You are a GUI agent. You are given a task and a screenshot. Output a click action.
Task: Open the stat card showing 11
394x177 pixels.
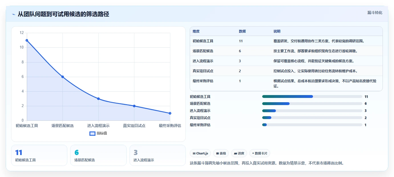(x=39, y=155)
